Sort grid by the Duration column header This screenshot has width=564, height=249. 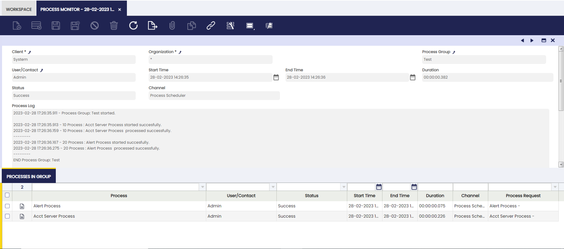click(x=435, y=196)
